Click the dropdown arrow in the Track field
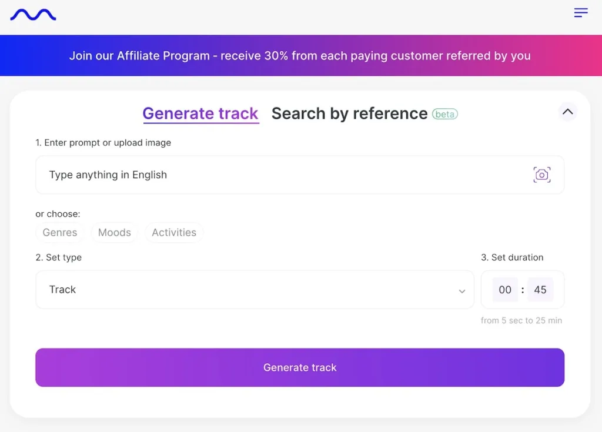 point(462,291)
